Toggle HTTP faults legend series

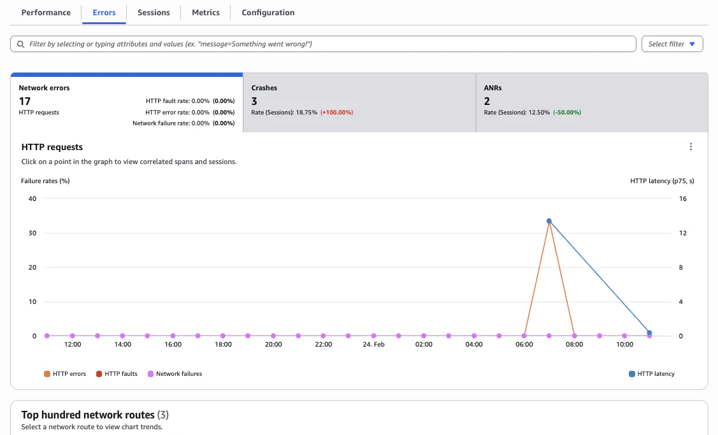click(x=117, y=374)
